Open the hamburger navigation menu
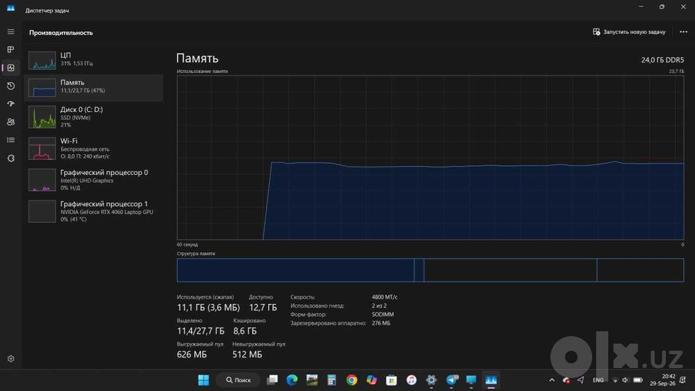 coord(10,32)
